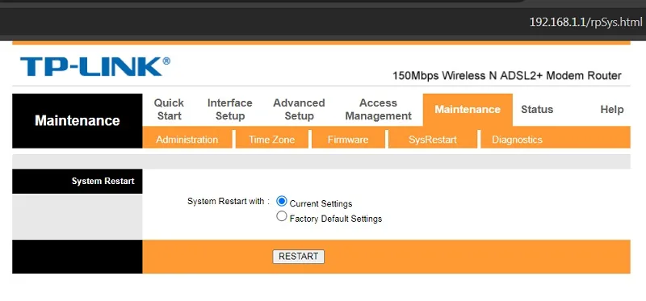
Task: Switch to Advanced Setup tab
Action: [x=299, y=110]
